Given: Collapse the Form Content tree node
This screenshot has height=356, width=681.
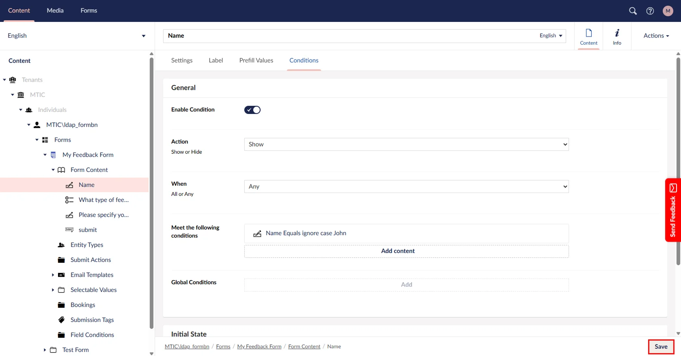Looking at the screenshot, I should click(53, 170).
